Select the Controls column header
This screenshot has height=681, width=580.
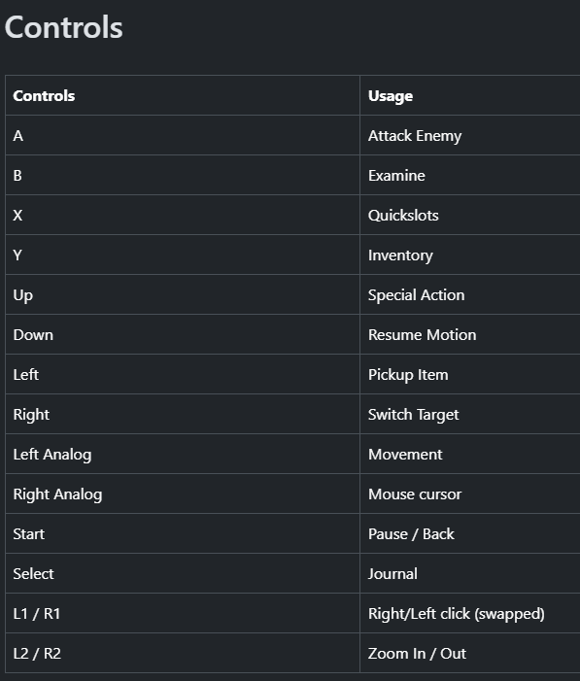tap(183, 95)
